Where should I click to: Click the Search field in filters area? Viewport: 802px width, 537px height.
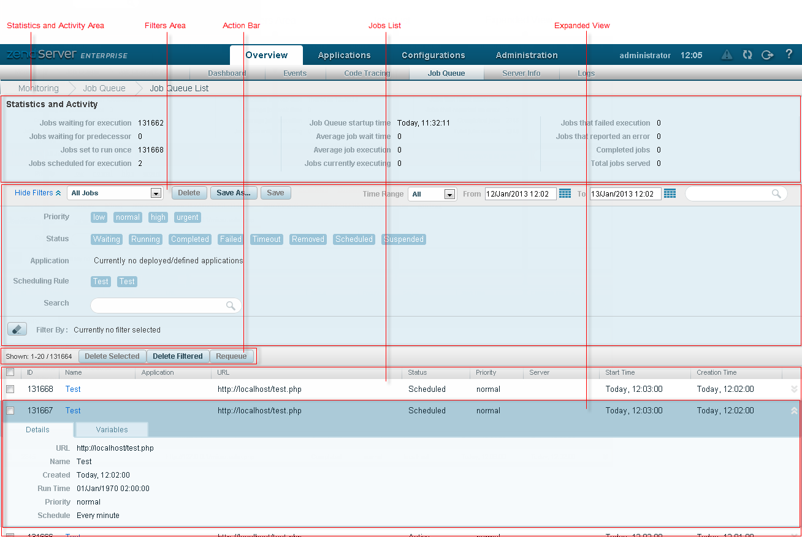[x=158, y=306]
